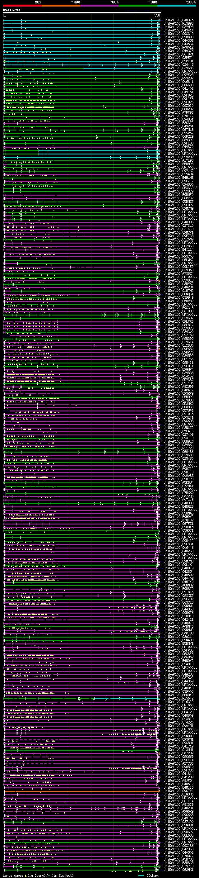The width and height of the screenshot is (199, 878).
Task: Select the UniRef100_B3MSK3 label
Action: 178,863
